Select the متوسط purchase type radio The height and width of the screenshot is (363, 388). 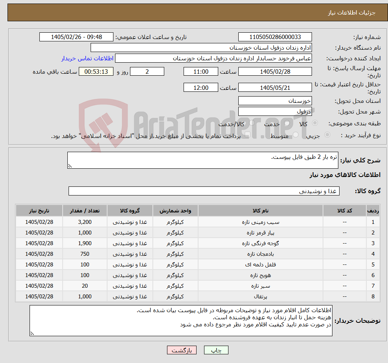[x=295, y=135]
